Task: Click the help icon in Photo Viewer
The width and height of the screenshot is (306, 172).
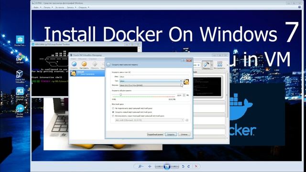Action: point(300,7)
